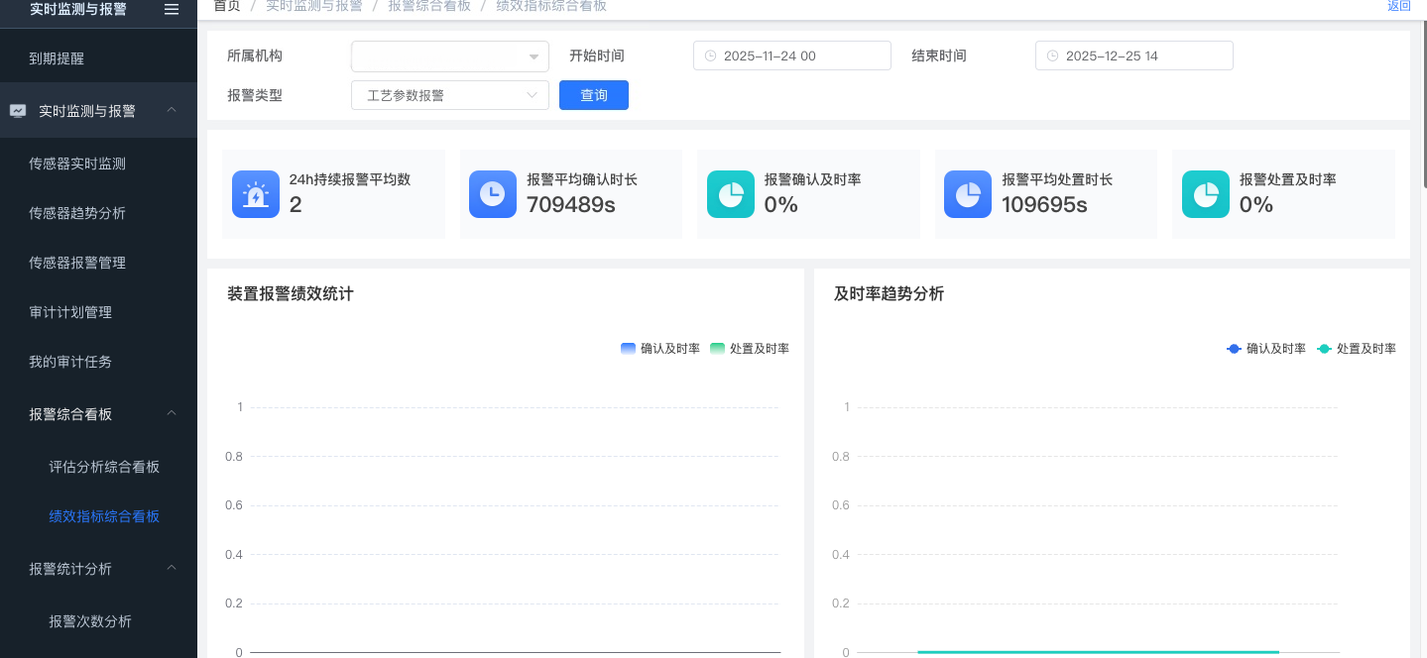
Task: Open 评估分析综合看板 from the sidebar
Action: click(x=104, y=467)
